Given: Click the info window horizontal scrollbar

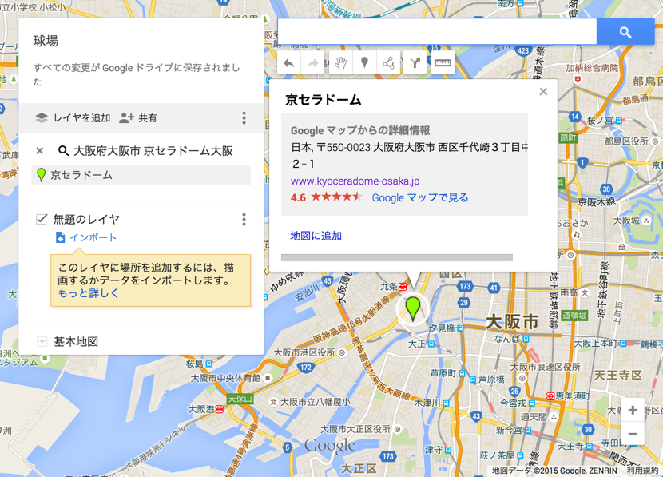Looking at the screenshot, I should point(397,257).
